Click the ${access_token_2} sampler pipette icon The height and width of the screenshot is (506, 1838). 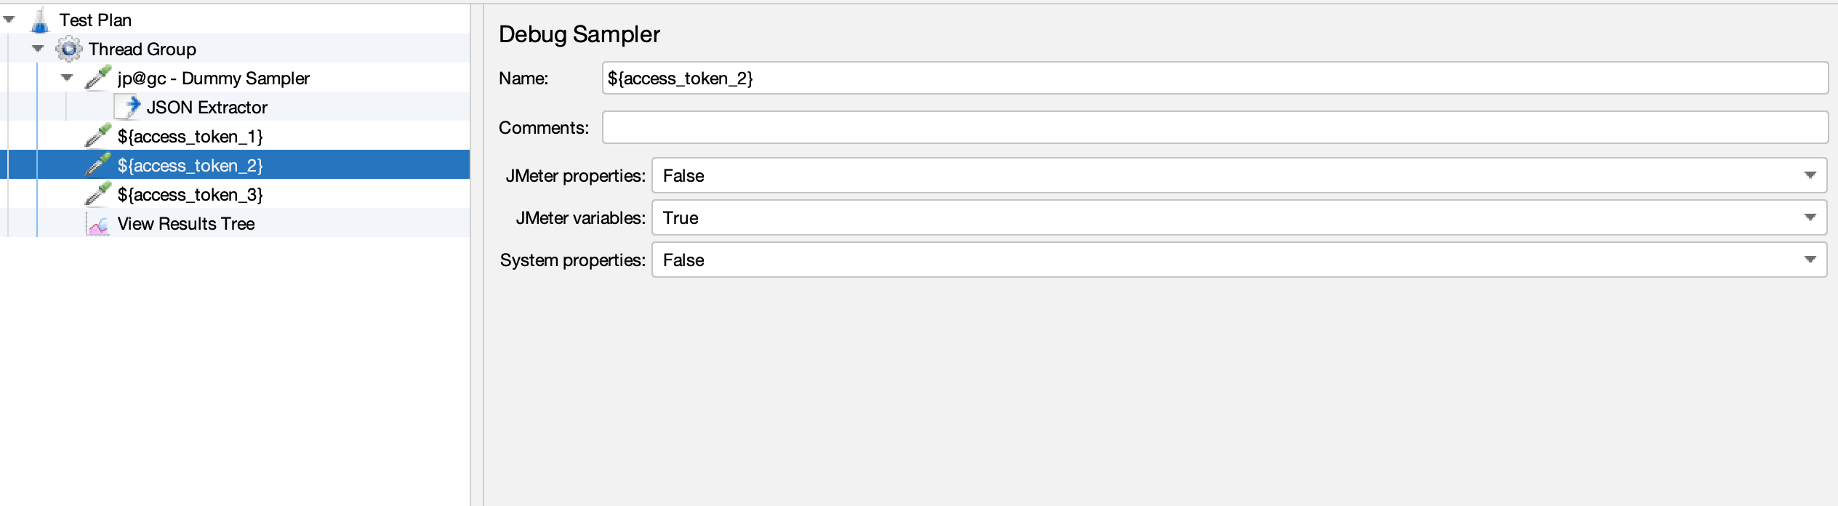[x=98, y=165]
